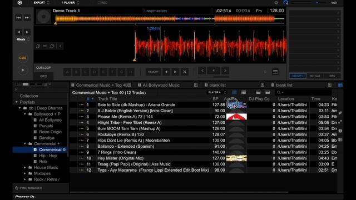
Task: Trigger hot cue H
Action: coord(131,72)
